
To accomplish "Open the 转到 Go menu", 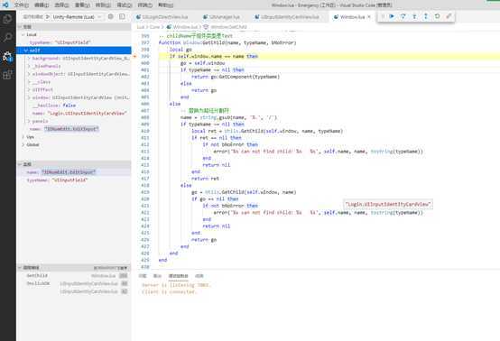I will (x=103, y=5).
